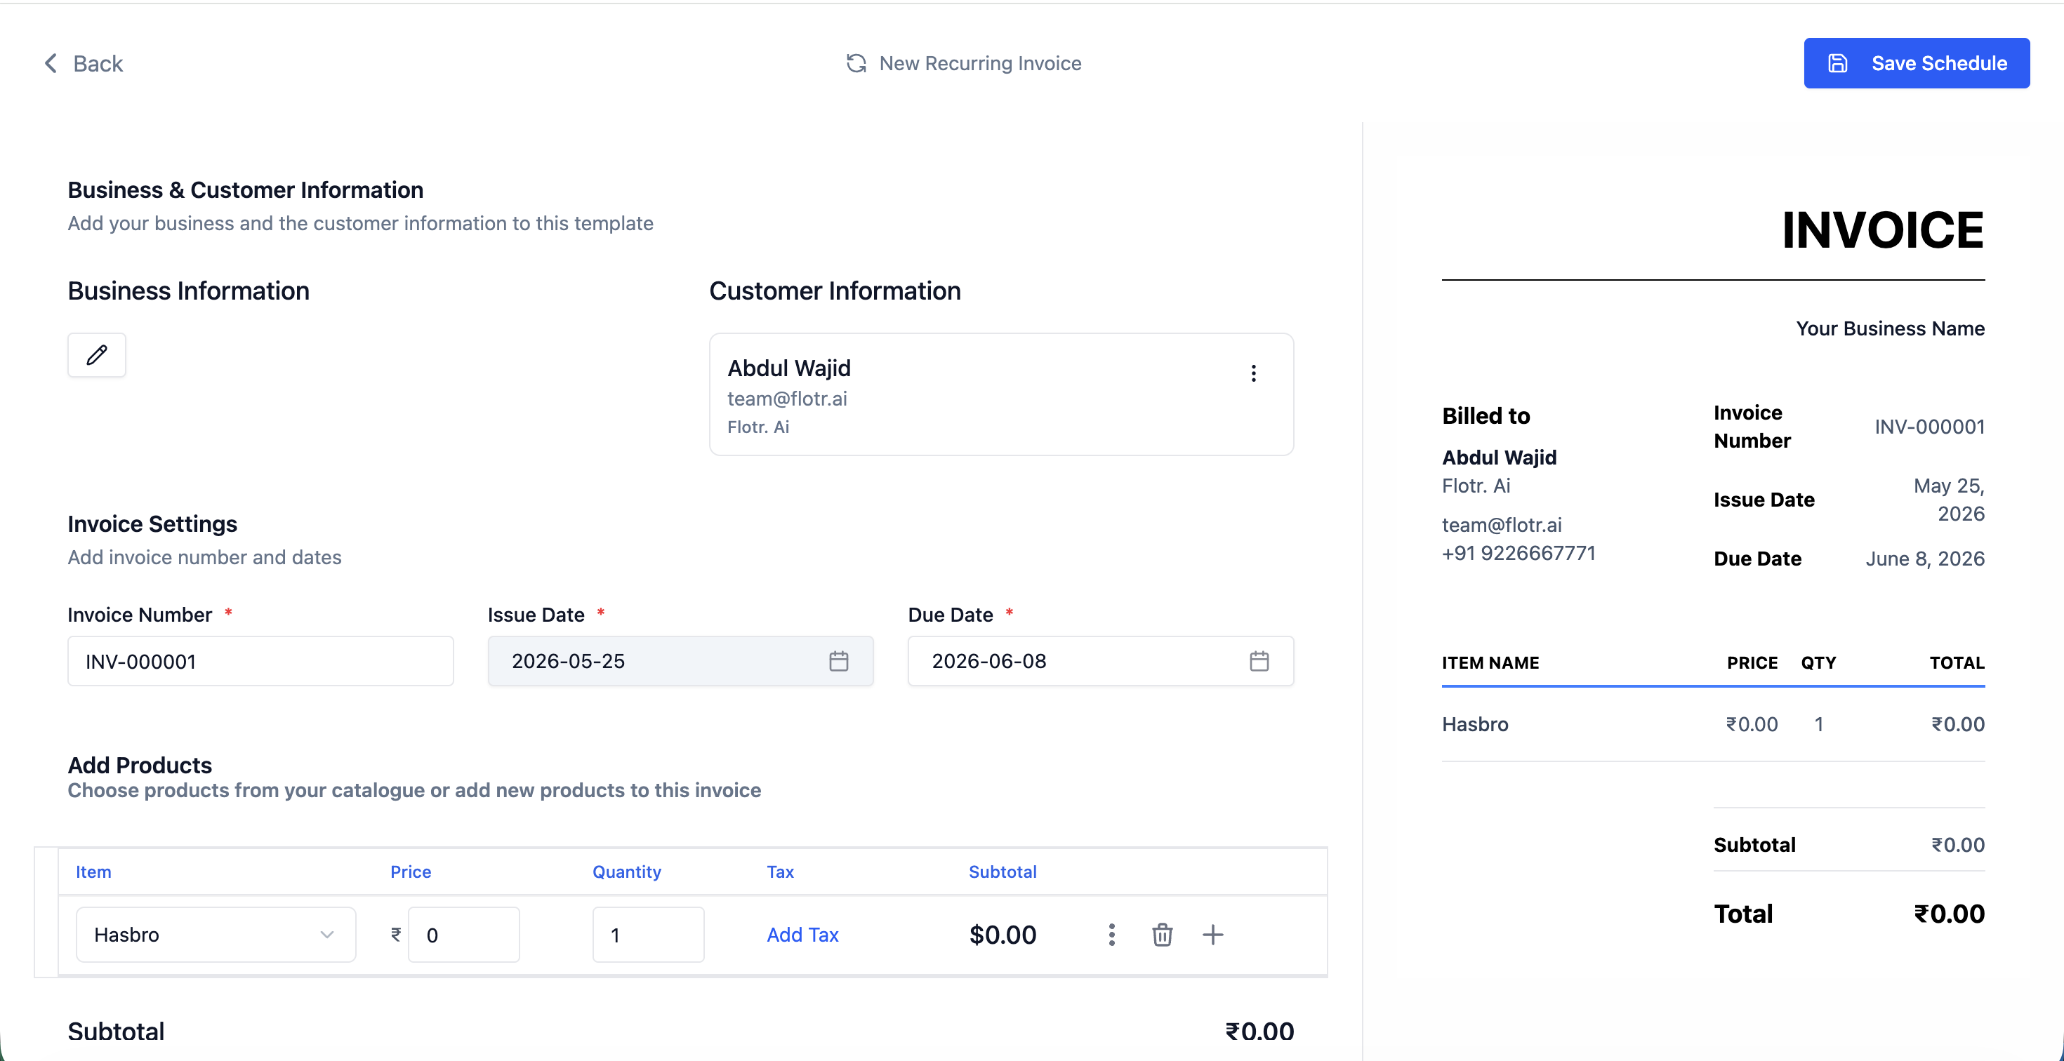This screenshot has width=2064, height=1061.
Task: Click the Back text label
Action: click(98, 63)
